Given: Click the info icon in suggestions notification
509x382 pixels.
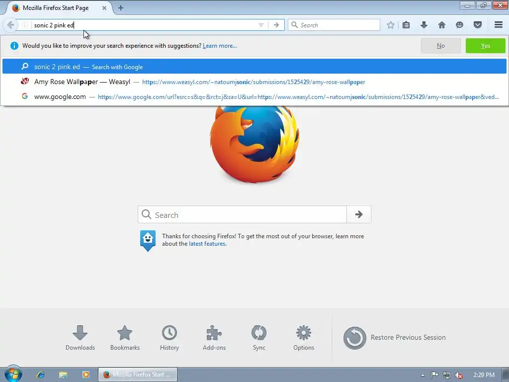Looking at the screenshot, I should (x=14, y=46).
